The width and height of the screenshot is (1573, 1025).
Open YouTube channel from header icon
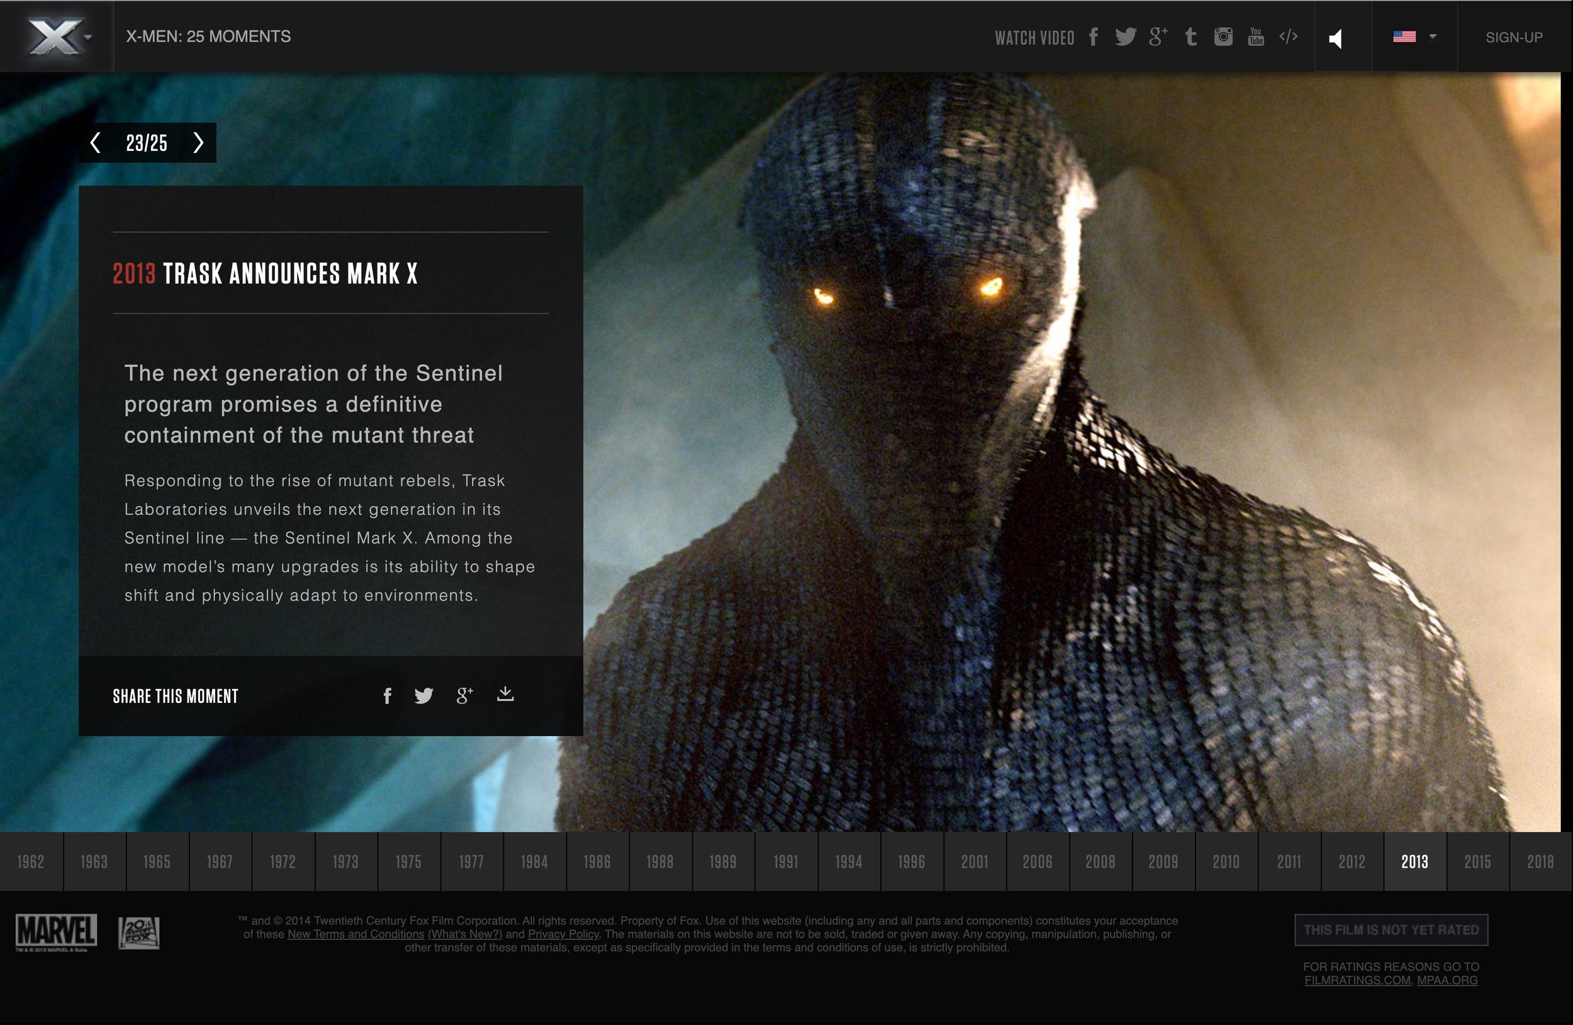(x=1256, y=37)
